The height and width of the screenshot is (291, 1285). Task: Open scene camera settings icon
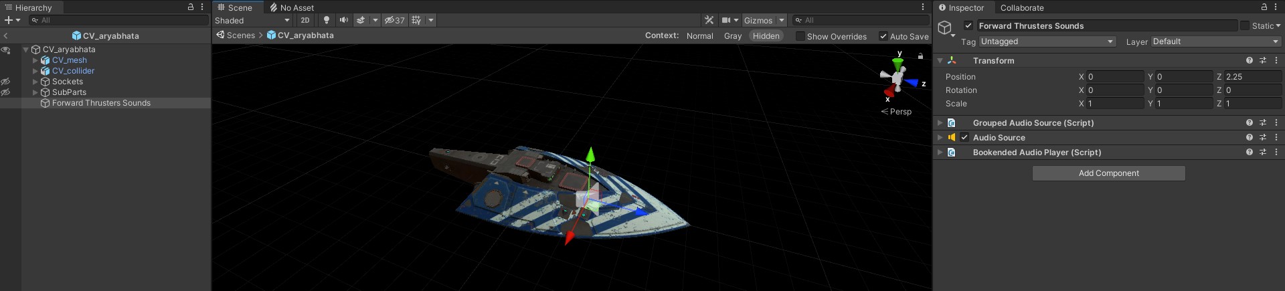click(726, 20)
